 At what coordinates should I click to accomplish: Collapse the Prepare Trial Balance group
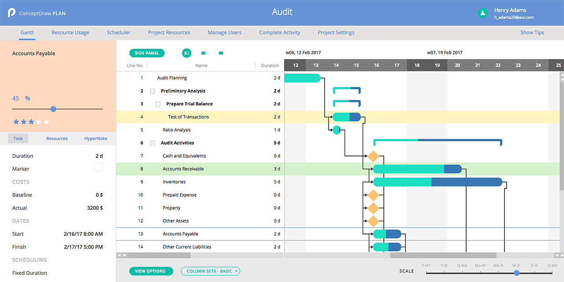pyautogui.click(x=158, y=104)
